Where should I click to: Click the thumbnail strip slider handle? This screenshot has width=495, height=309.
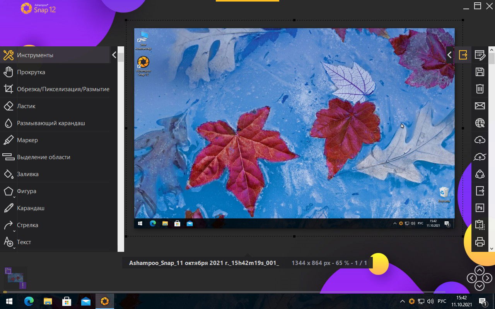tap(5, 292)
